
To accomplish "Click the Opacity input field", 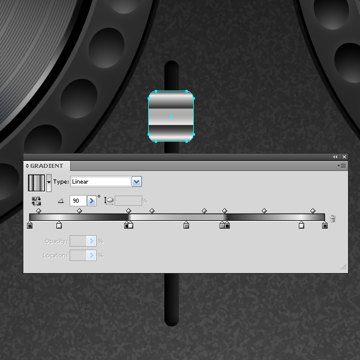I will coord(78,241).
